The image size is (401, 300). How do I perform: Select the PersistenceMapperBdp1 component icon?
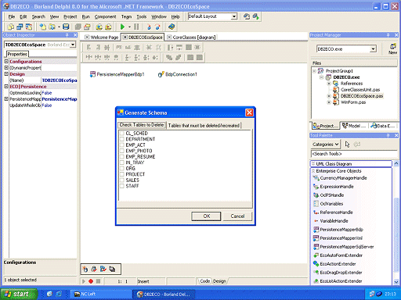[x=92, y=74]
